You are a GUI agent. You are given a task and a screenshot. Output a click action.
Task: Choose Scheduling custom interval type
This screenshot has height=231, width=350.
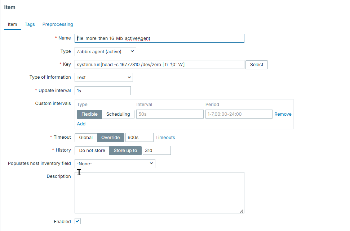(x=118, y=114)
